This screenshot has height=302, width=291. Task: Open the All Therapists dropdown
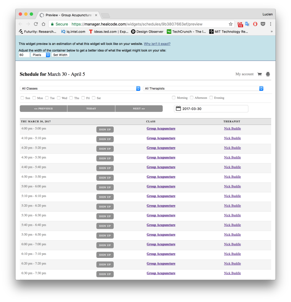203,89
